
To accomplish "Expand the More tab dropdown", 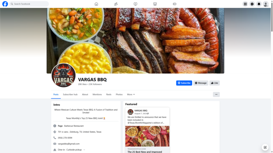I will coord(131,94).
